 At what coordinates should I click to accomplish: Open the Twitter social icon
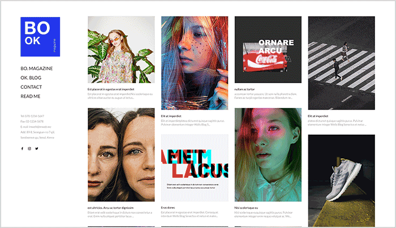click(37, 149)
